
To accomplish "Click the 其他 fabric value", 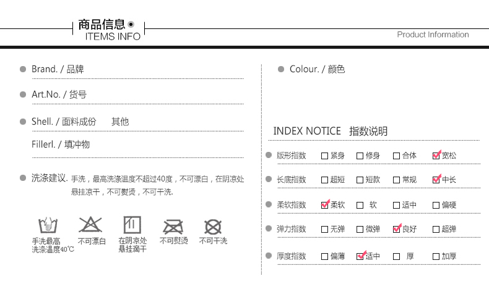I will [x=120, y=122].
